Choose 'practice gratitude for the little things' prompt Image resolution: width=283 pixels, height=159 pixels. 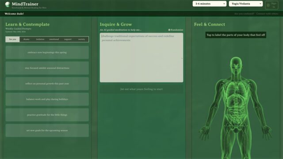(x=47, y=115)
